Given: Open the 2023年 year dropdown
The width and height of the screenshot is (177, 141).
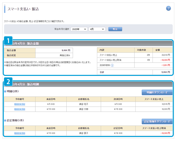Looking at the screenshot, I should coord(79,29).
